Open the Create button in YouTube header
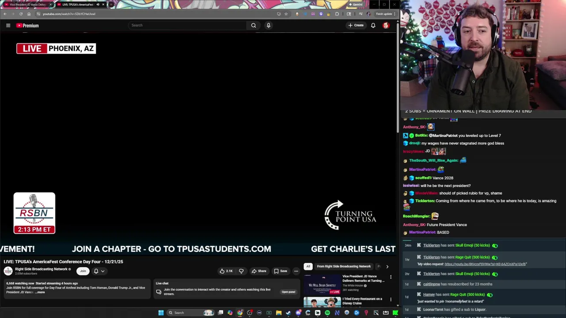The height and width of the screenshot is (318, 566). coord(356,25)
